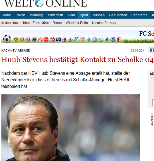Screen dimensions: 154x161
Task: Open the Sport navigation tab
Action: point(84,15)
